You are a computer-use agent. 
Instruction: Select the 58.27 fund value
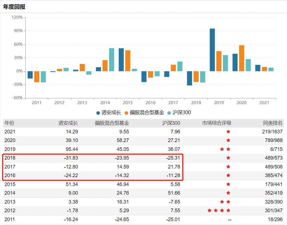click(x=123, y=140)
